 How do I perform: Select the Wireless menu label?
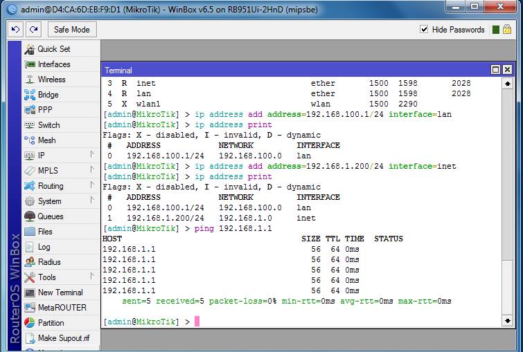pyautogui.click(x=52, y=80)
